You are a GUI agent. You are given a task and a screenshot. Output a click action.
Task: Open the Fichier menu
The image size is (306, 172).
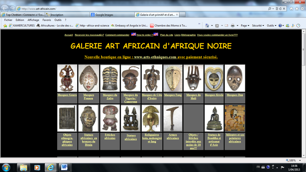[x=8, y=20]
